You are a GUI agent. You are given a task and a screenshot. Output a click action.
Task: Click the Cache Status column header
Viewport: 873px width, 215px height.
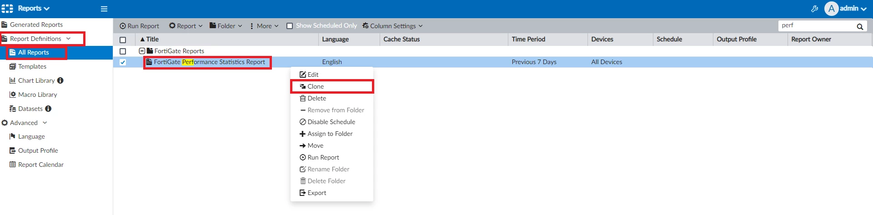tap(444, 40)
